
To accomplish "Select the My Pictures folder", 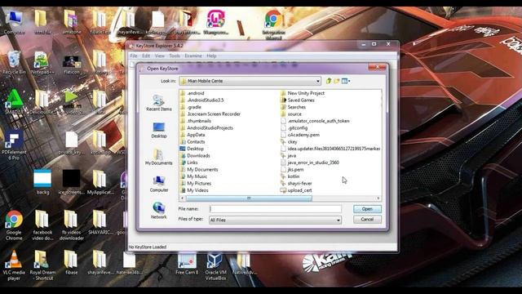I will coord(196,183).
